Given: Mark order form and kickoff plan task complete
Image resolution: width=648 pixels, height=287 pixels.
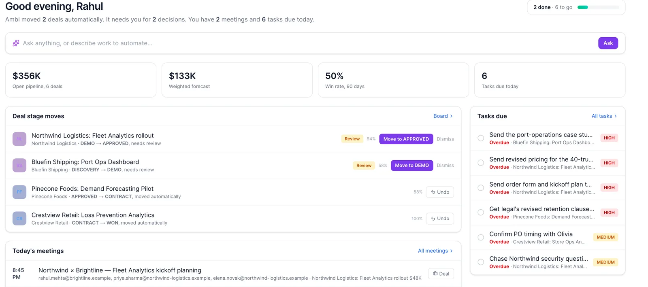Looking at the screenshot, I should coord(481,188).
